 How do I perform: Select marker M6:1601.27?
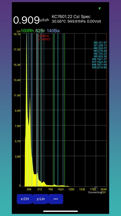tap(99, 59)
